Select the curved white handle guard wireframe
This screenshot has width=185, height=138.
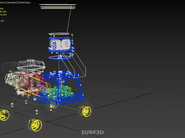(x=73, y=65)
